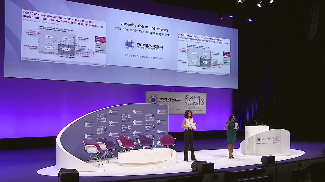Click the "16%" bubble on the larger slide
Image resolution: width=325 pixels, height=182 pixels.
[x=66, y=39]
